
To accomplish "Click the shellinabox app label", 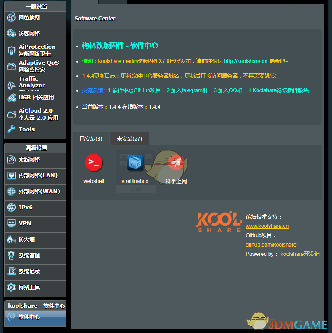I will 135,181.
